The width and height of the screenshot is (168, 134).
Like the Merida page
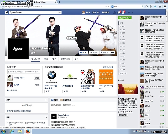66,91
